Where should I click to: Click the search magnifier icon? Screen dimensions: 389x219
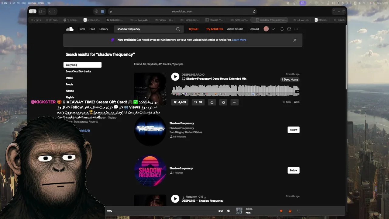178,29
